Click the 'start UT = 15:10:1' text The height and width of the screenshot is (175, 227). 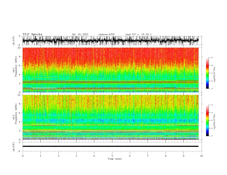(x=138, y=34)
